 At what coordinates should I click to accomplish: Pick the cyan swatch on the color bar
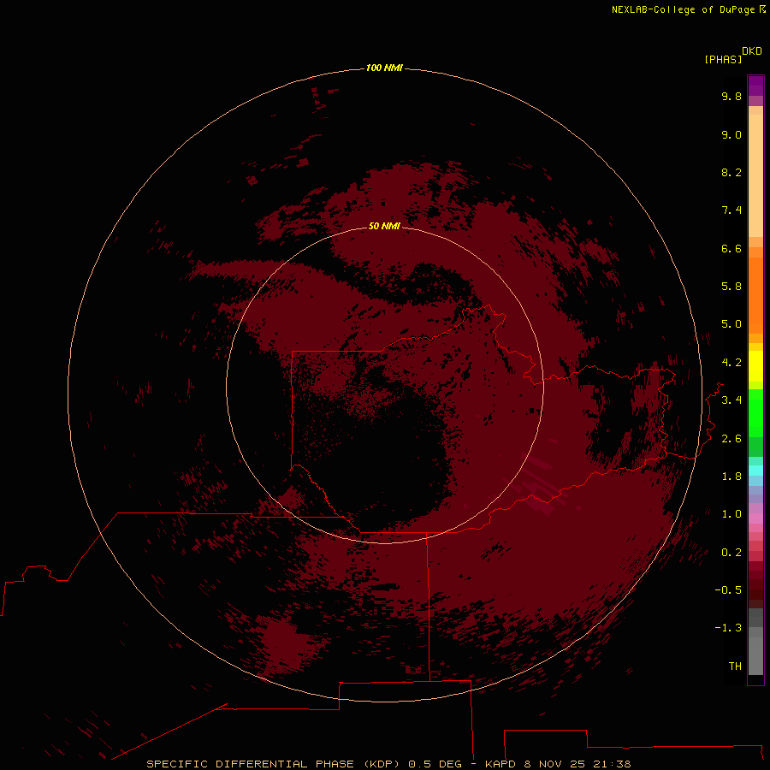[755, 471]
